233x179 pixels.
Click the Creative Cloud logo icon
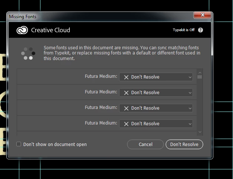22,30
